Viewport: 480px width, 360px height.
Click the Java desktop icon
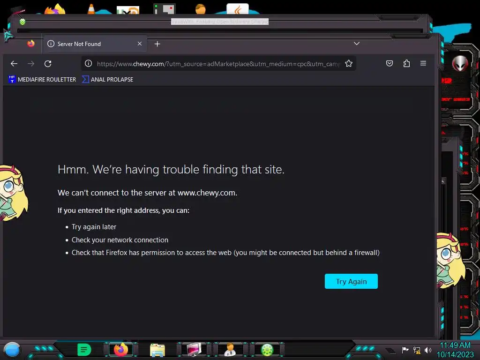coord(238,9)
